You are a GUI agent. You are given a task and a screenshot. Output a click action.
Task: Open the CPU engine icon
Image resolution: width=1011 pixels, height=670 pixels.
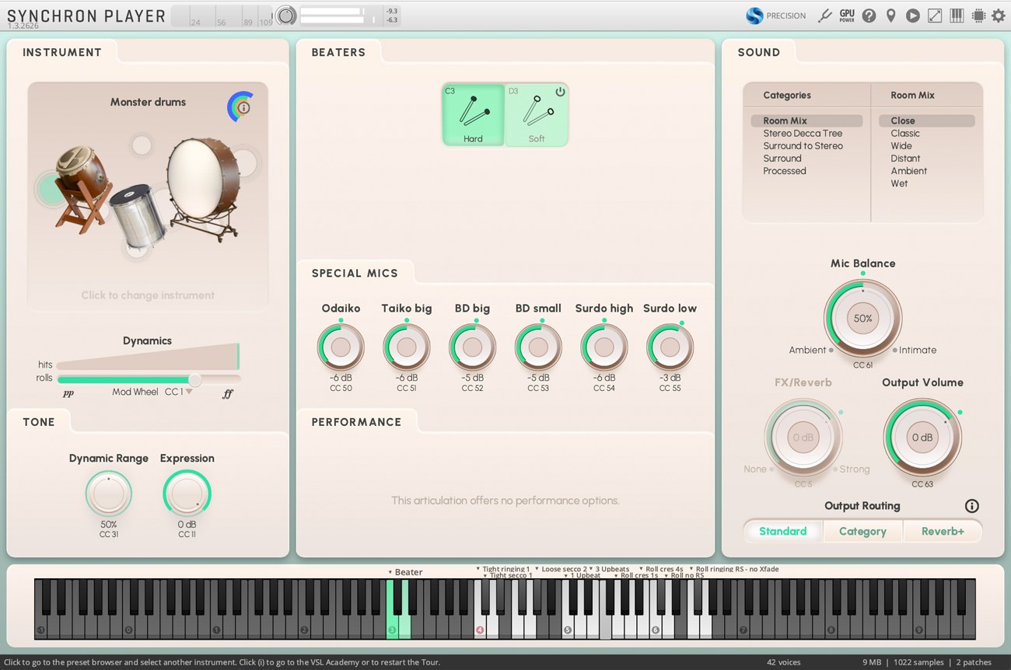pyautogui.click(x=978, y=15)
